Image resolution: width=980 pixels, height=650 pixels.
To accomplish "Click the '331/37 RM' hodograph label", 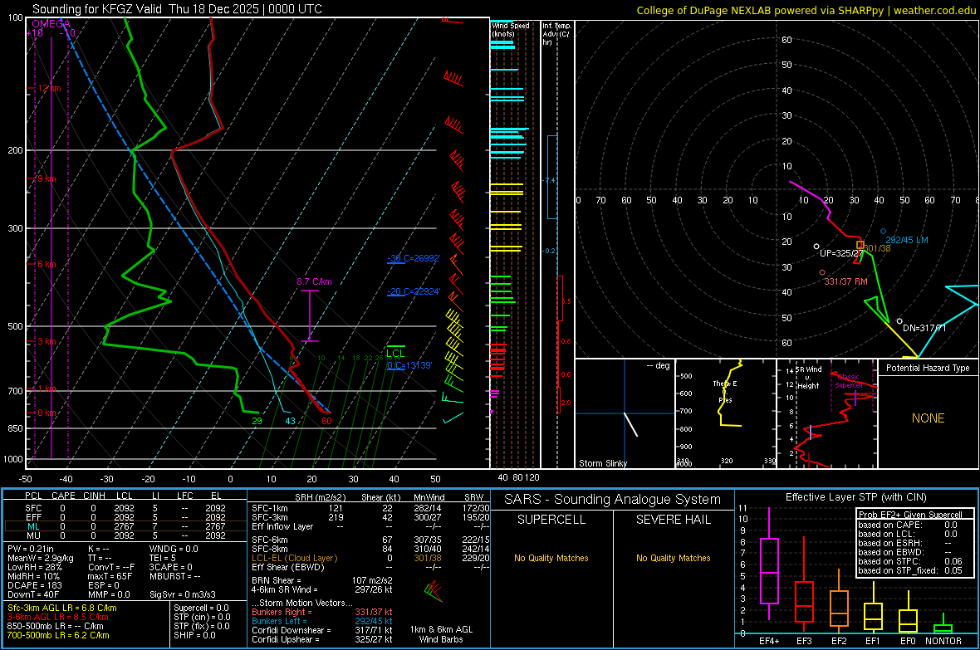I will 845,282.
